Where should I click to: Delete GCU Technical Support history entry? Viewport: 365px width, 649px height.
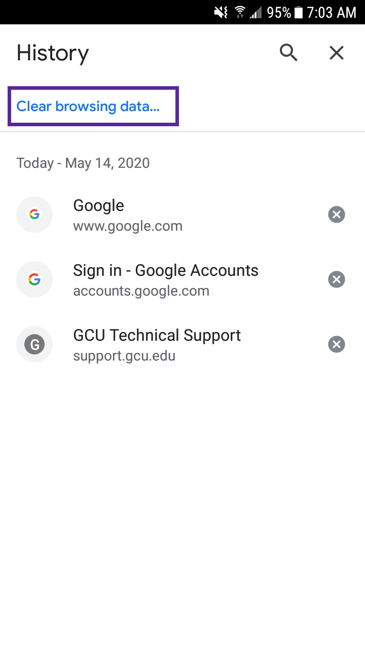(x=337, y=344)
